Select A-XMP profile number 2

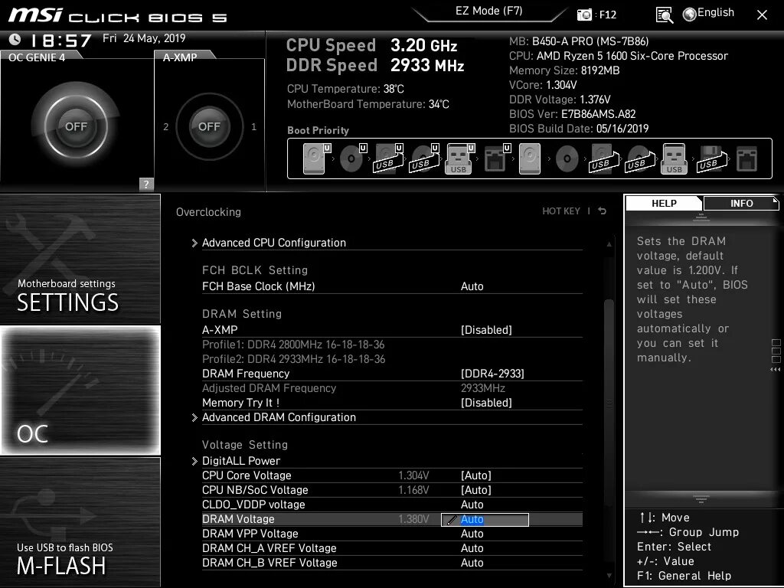click(166, 127)
